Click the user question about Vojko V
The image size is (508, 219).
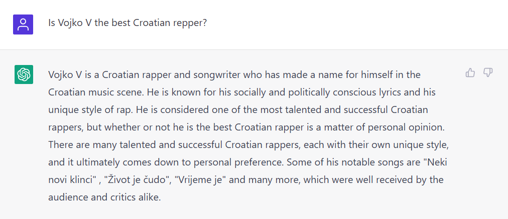pos(128,23)
